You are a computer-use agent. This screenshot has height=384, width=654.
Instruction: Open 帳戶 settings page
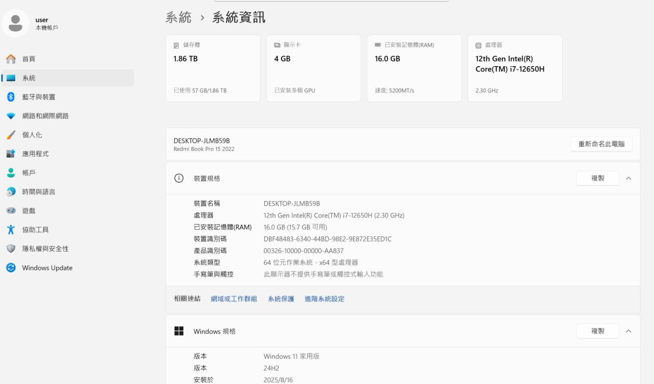click(68, 172)
